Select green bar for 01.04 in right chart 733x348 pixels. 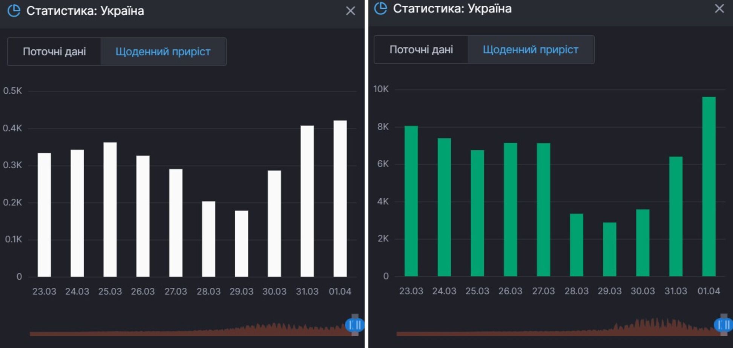pos(709,186)
